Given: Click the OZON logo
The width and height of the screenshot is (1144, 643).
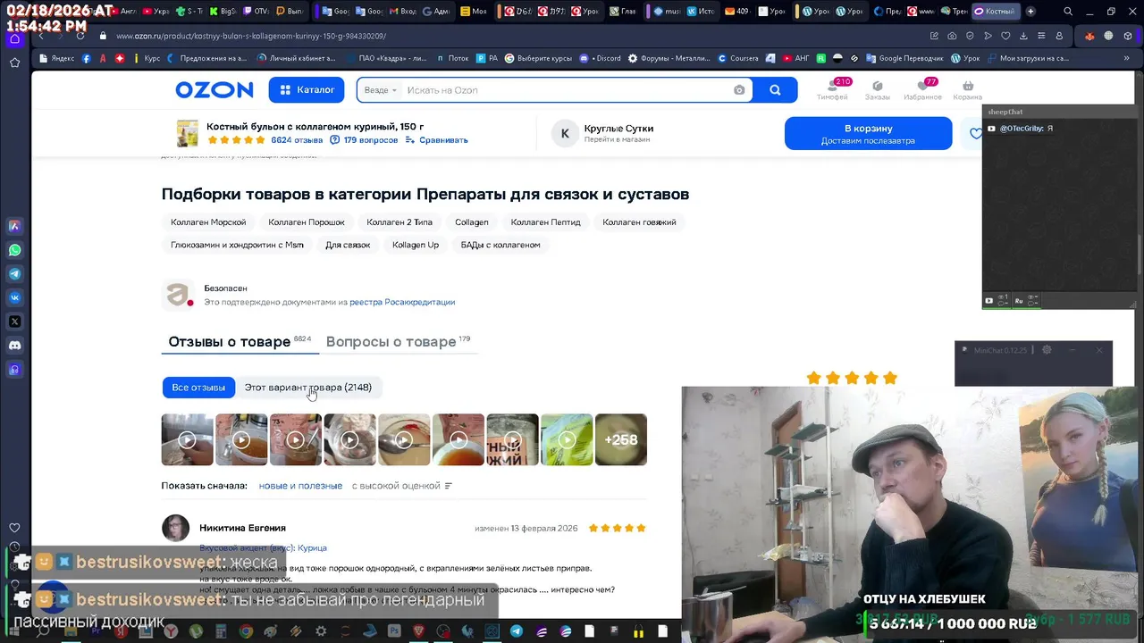Looking at the screenshot, I should tap(214, 90).
